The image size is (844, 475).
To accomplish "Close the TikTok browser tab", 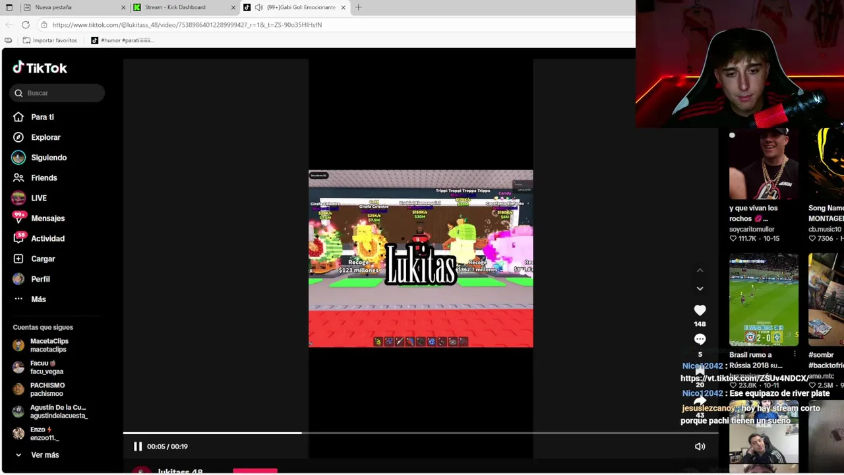I will pyautogui.click(x=343, y=7).
